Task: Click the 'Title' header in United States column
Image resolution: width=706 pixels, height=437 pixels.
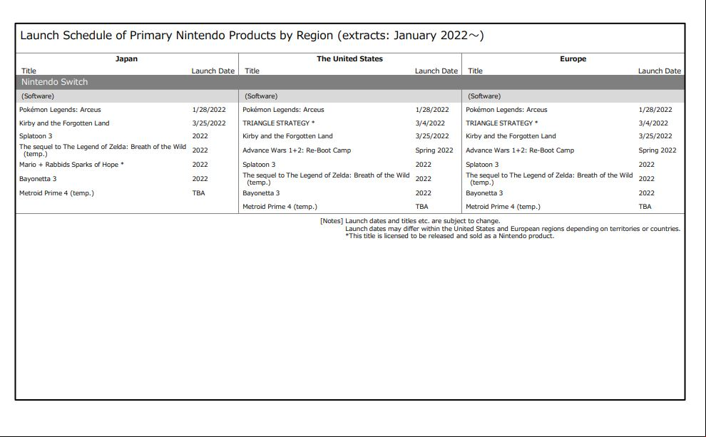Action: [x=252, y=71]
